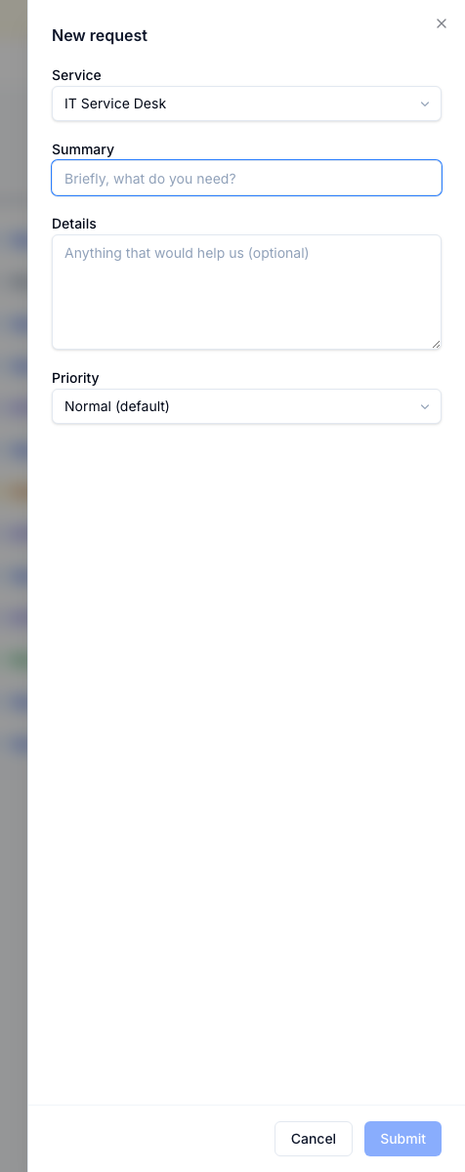Select the Normal (default) priority text

click(x=117, y=406)
